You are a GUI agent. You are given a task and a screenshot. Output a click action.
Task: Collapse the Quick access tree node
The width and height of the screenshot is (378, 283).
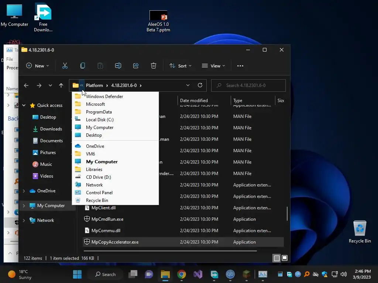pos(24,105)
